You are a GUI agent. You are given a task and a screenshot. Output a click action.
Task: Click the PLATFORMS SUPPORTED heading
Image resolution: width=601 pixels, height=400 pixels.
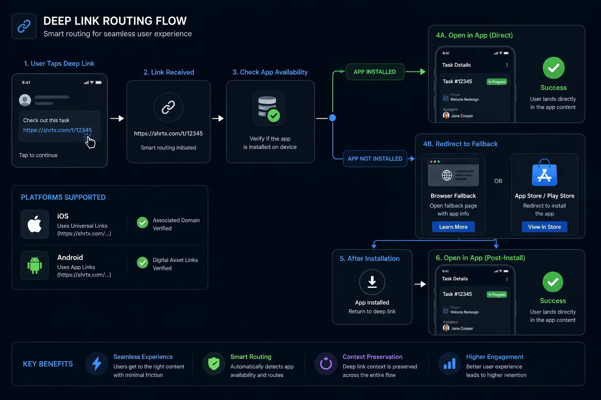63,197
